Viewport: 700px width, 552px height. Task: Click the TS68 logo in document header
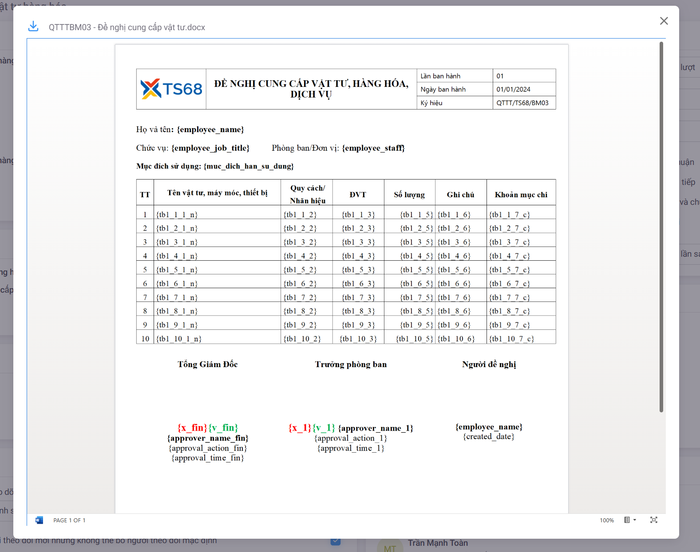[x=171, y=89]
